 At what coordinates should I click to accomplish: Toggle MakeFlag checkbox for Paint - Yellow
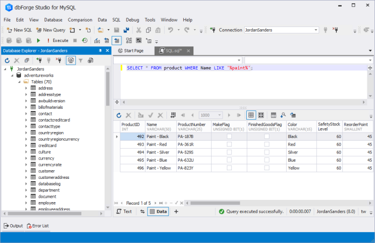229,168
